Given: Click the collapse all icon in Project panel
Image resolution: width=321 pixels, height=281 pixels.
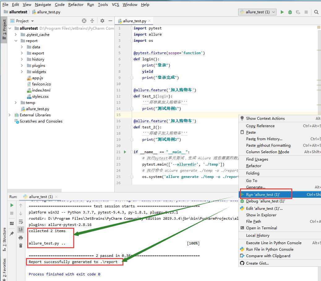Looking at the screenshot, I should [92, 21].
